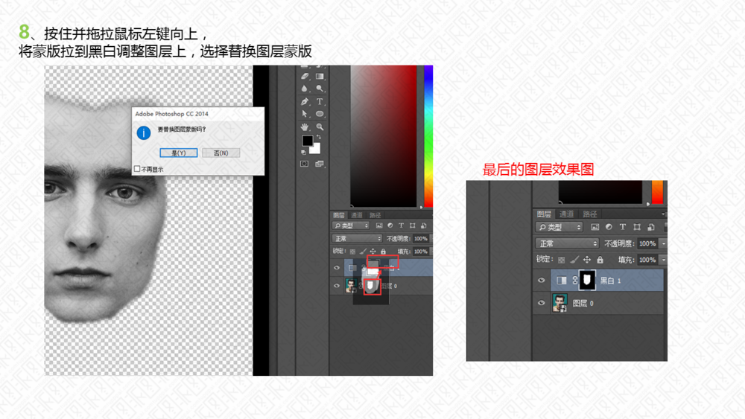This screenshot has width=745, height=419.
Task: Open 正常 blend mode dropdown in right panel
Action: 567,243
